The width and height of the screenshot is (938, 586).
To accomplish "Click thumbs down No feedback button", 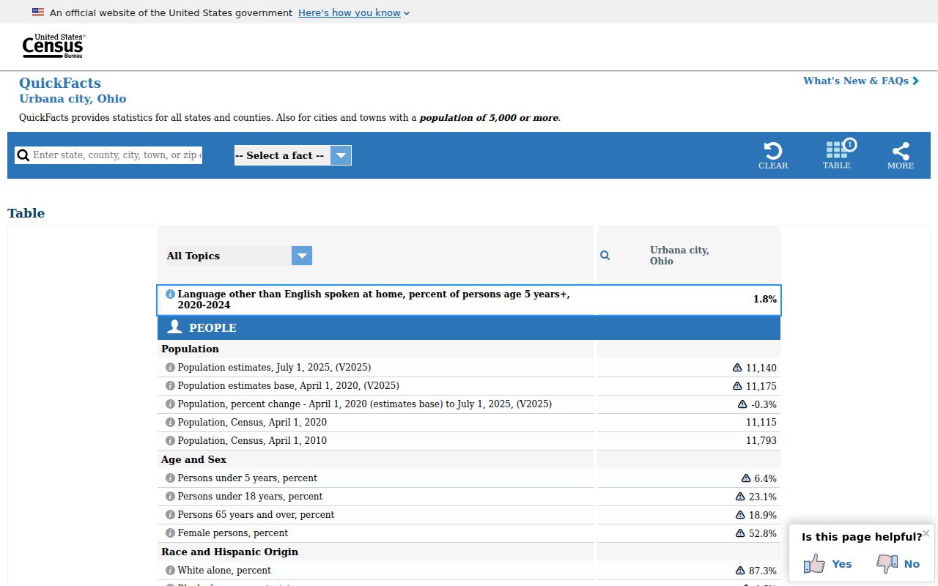I will [898, 563].
